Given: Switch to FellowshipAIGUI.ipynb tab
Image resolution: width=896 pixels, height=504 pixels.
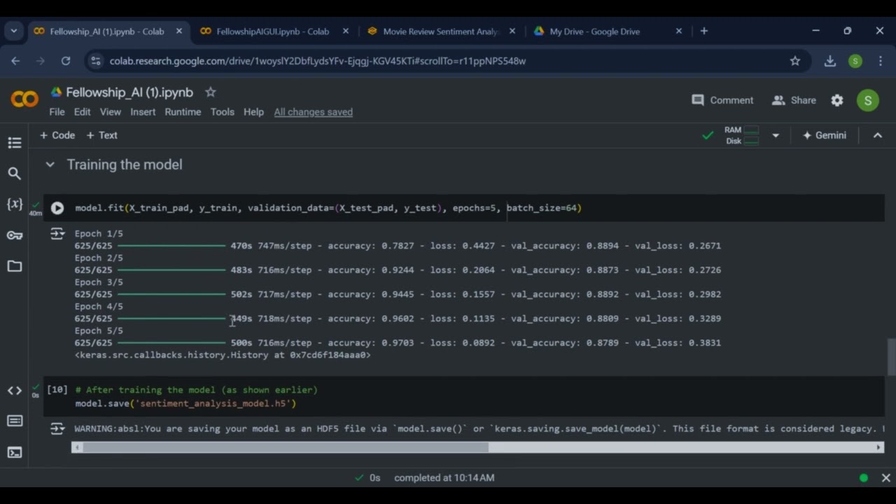Looking at the screenshot, I should click(272, 31).
